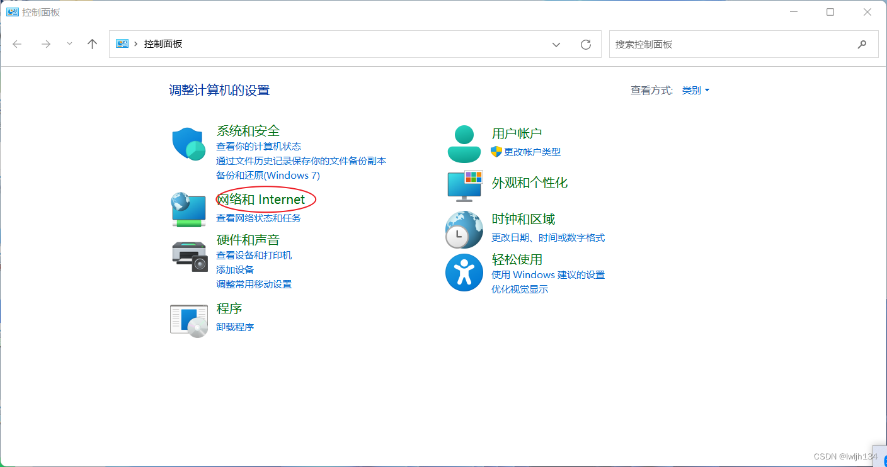Viewport: 887px width, 467px height.
Task: Maximize the Control Panel window
Action: click(830, 12)
